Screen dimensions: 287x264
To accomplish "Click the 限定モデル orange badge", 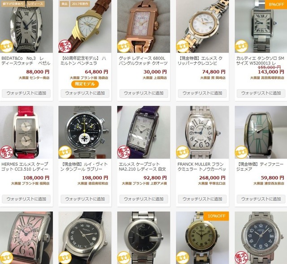I will click(85, 84).
